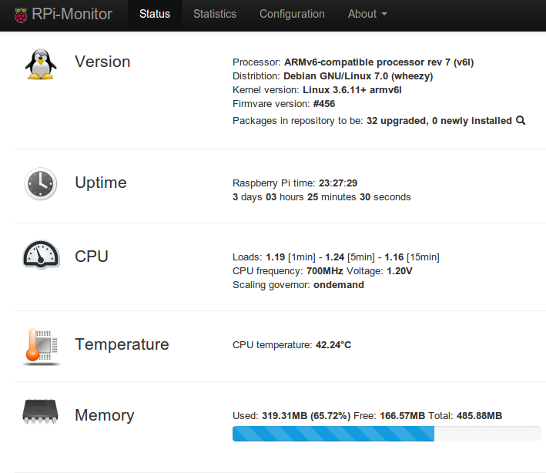Switch to the Statistics tab

(x=215, y=14)
